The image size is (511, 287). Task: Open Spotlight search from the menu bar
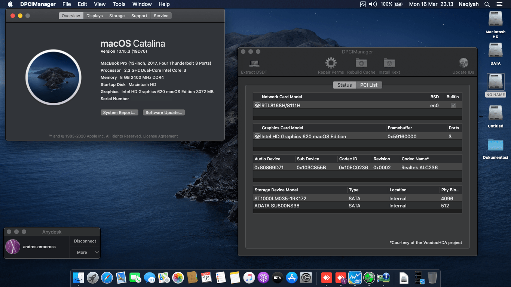487,4
